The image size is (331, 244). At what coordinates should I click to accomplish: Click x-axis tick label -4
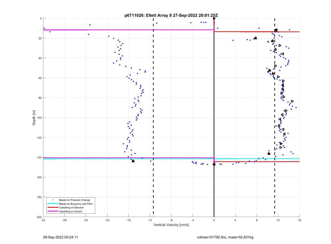[x=193, y=220]
